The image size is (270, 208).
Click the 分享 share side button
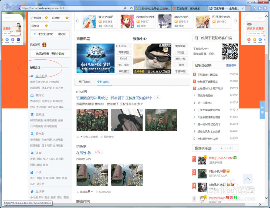click(x=262, y=110)
